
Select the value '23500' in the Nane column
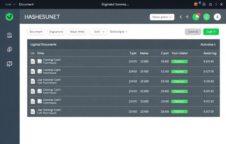[x=144, y=81]
